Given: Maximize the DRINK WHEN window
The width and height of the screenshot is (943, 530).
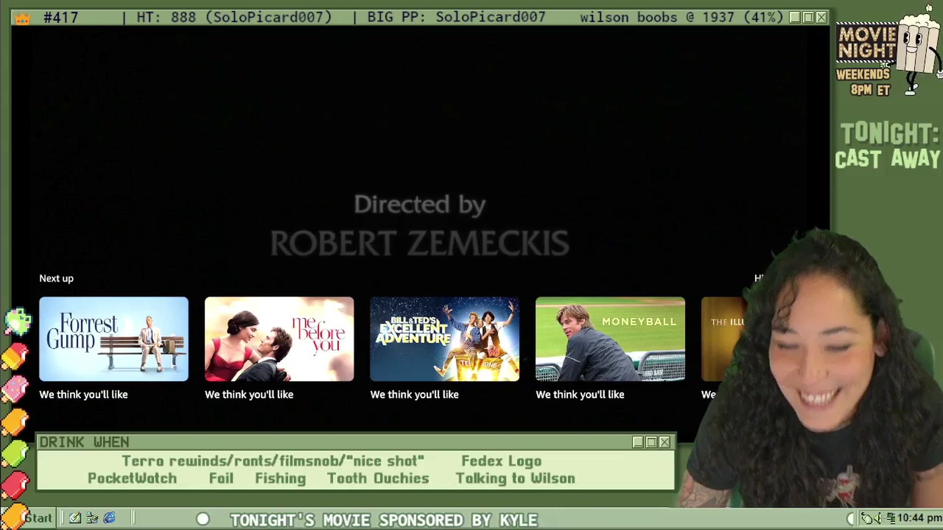Looking at the screenshot, I should (x=651, y=442).
